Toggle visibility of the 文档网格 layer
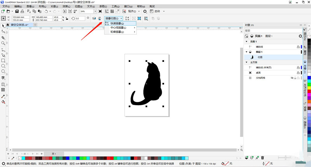 tap(292, 78)
